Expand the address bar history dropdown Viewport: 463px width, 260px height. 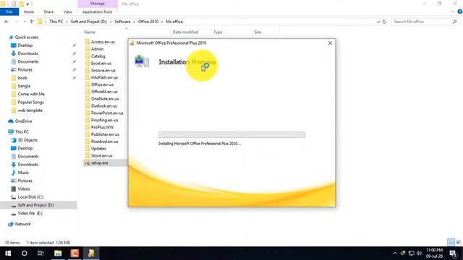pyautogui.click(x=378, y=22)
